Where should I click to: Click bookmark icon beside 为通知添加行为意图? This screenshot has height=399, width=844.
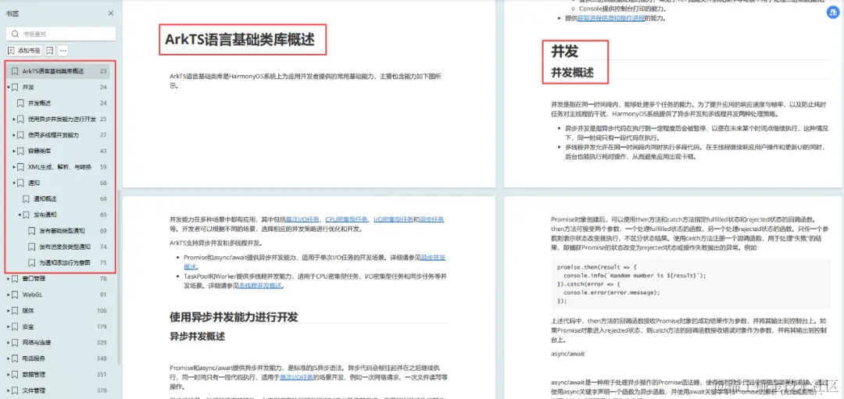(31, 263)
